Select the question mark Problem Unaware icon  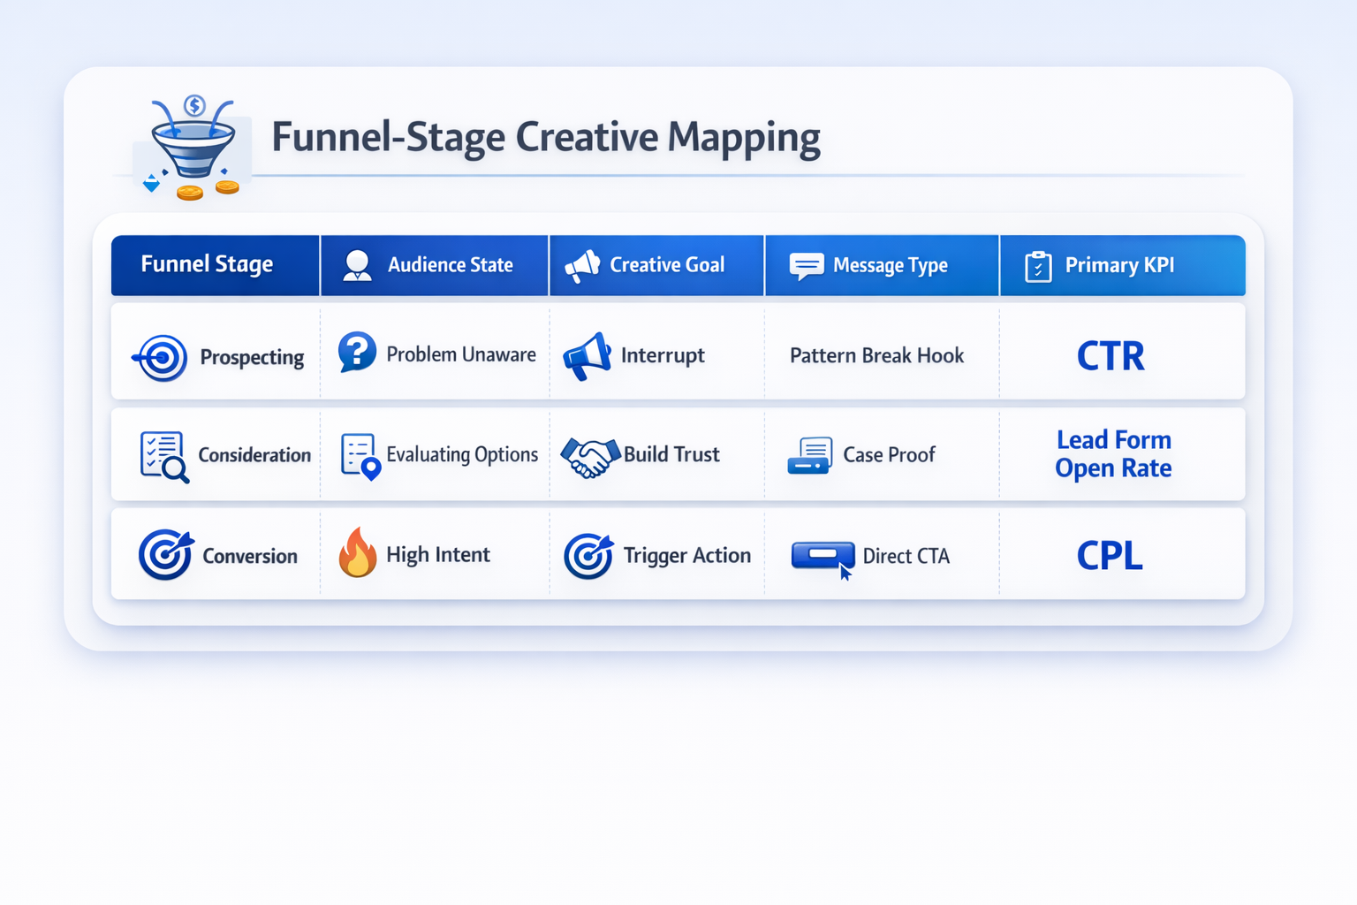(357, 353)
